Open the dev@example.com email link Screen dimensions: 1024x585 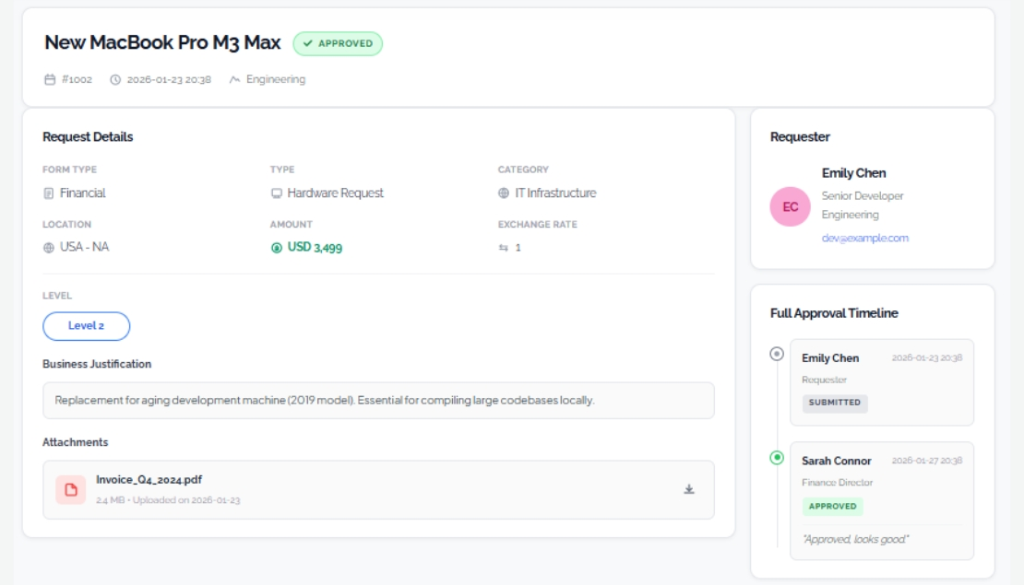click(x=864, y=238)
